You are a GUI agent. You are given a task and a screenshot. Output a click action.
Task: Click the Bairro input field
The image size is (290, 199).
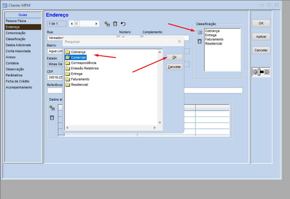[55, 51]
